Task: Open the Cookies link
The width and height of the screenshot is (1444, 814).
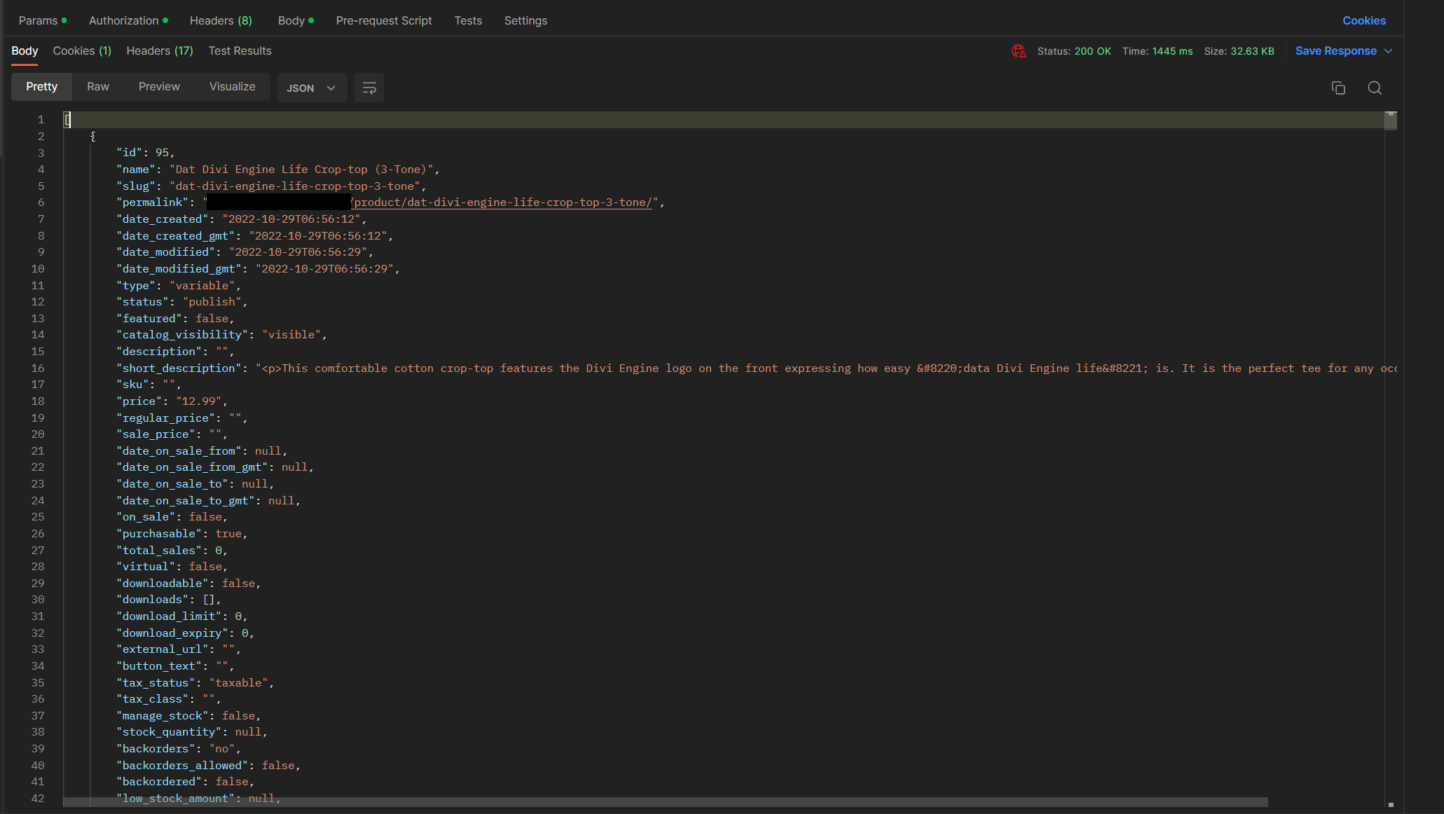Action: 1363,20
